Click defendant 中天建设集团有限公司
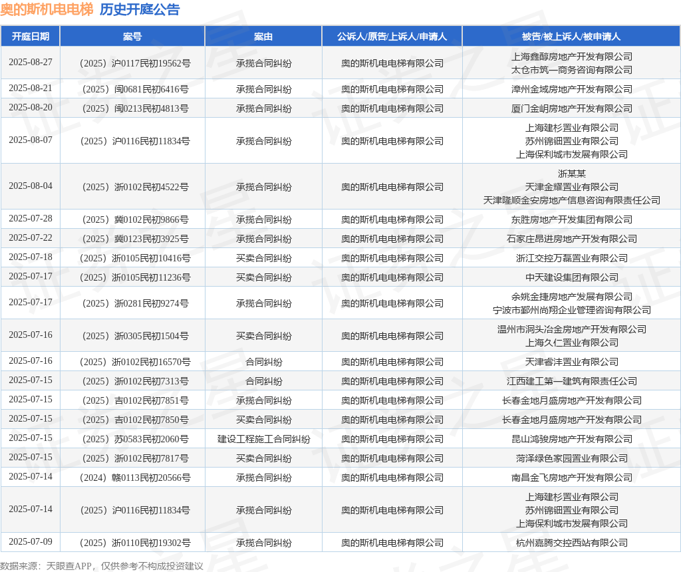 (571, 277)
